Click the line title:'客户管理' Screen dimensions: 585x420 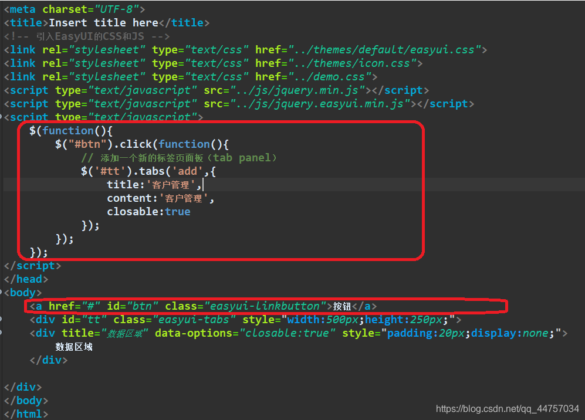[x=154, y=185]
